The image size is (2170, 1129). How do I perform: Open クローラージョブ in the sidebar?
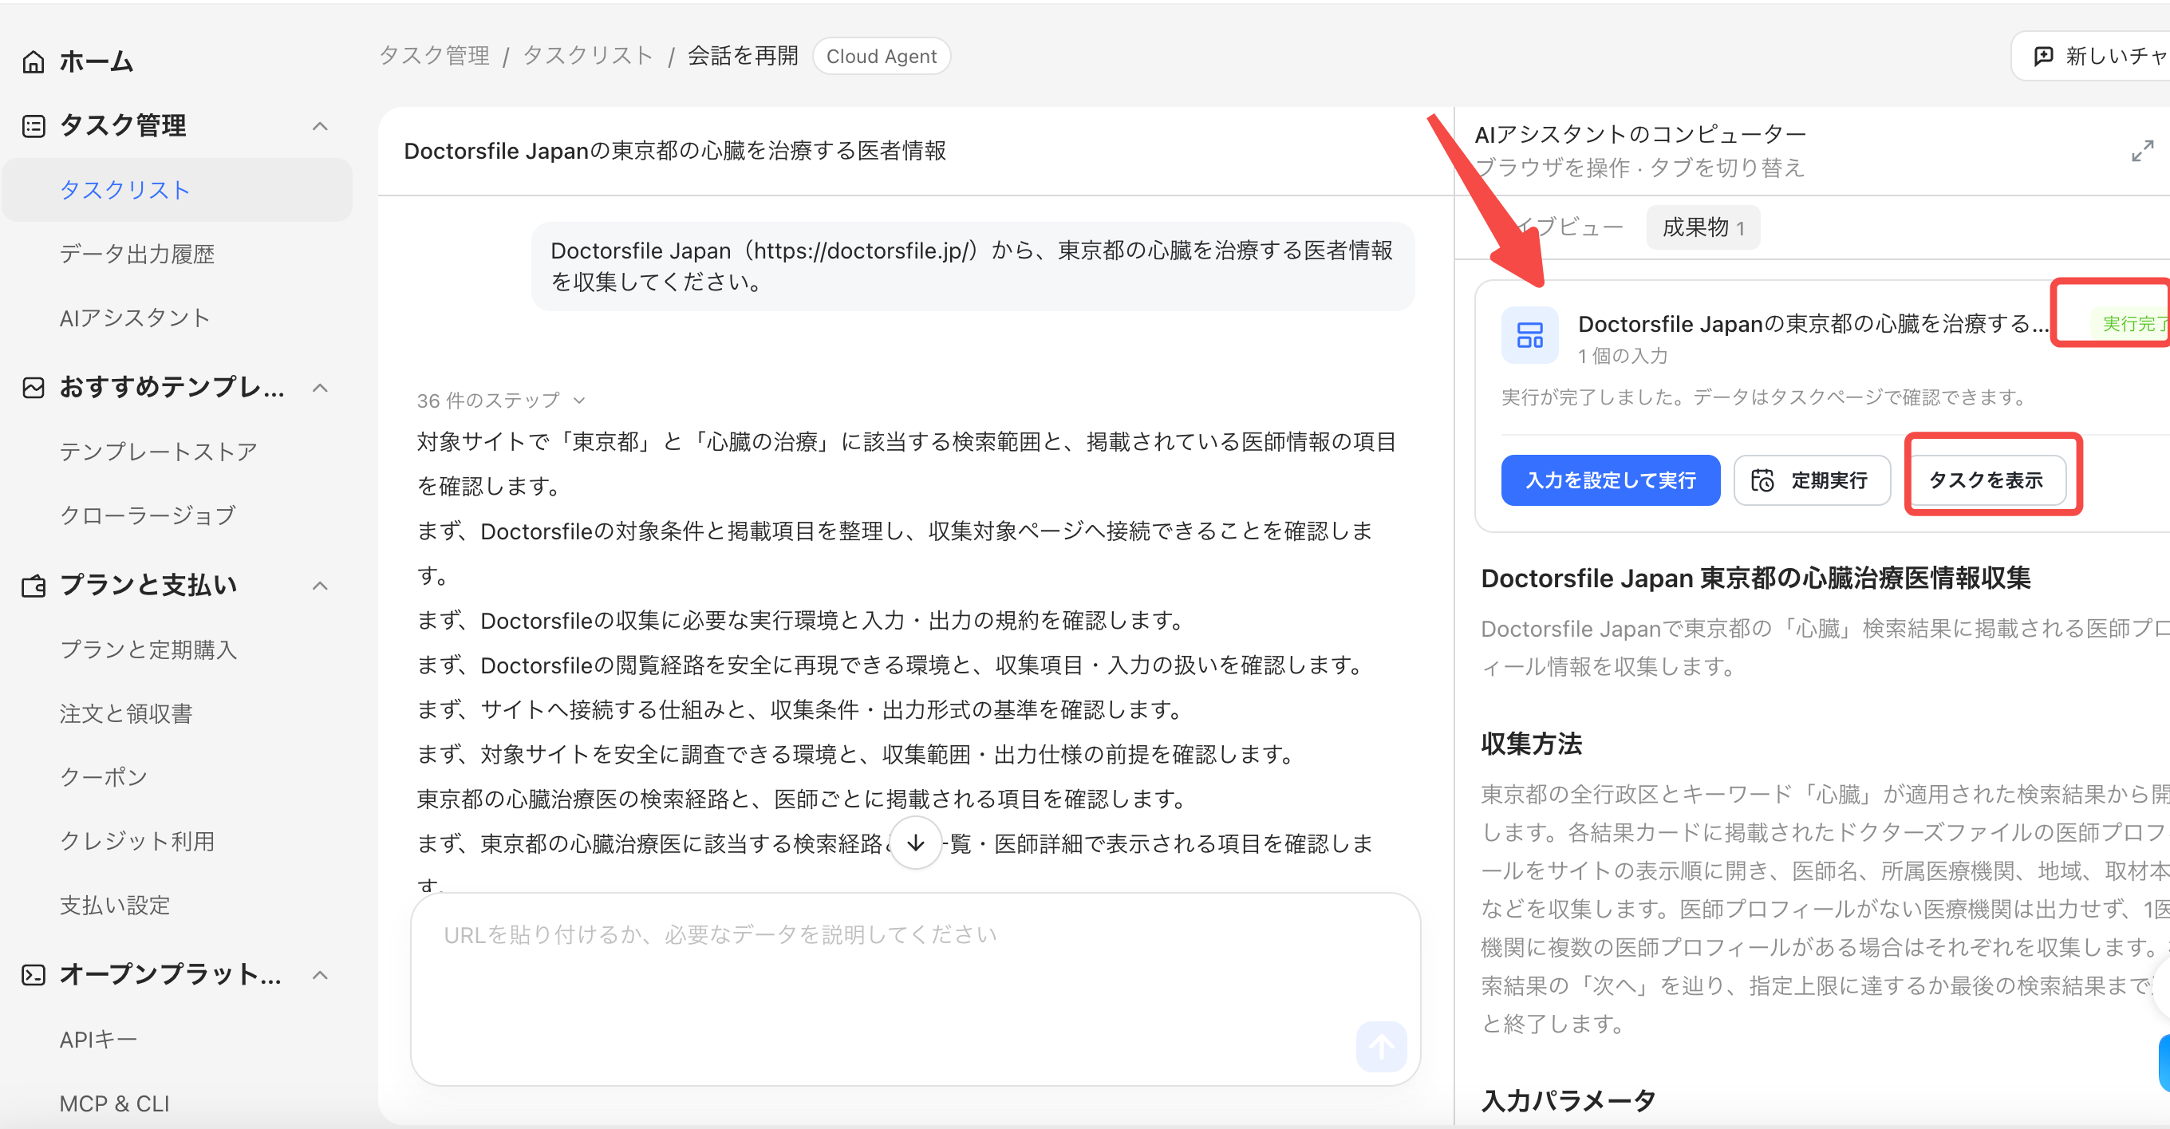pyautogui.click(x=148, y=515)
